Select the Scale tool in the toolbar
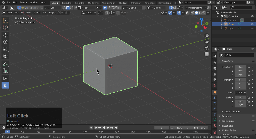This screenshot has height=139, width=256. 5,49
